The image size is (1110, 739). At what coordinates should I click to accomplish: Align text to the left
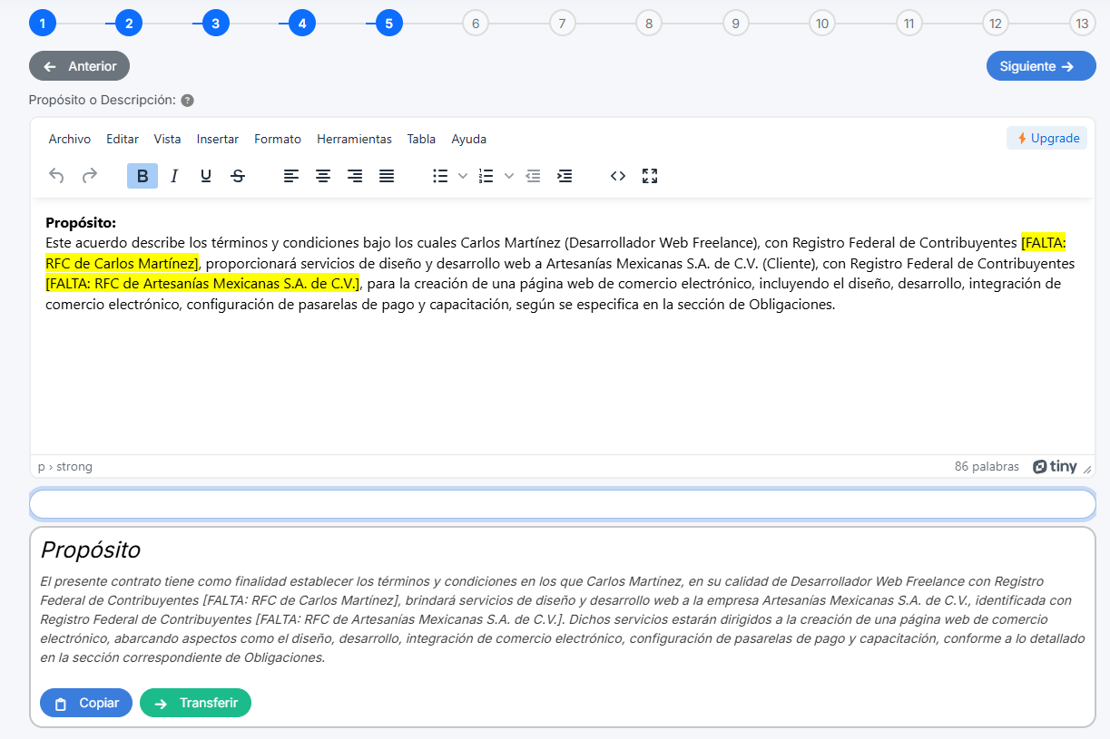pyautogui.click(x=291, y=176)
